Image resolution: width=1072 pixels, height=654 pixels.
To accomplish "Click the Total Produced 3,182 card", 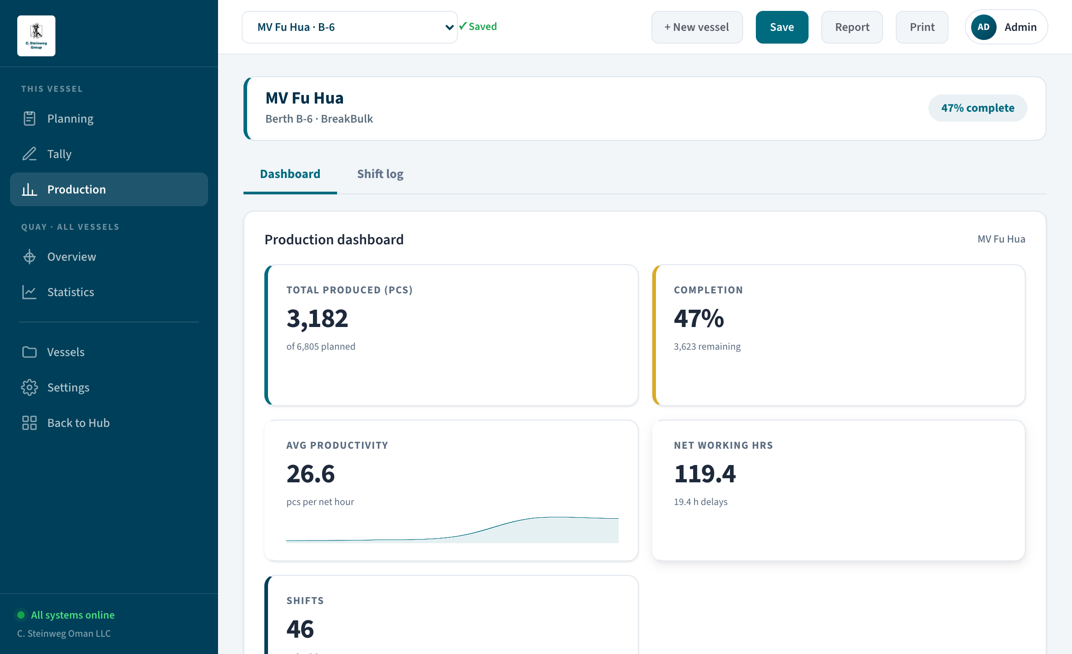I will tap(452, 335).
